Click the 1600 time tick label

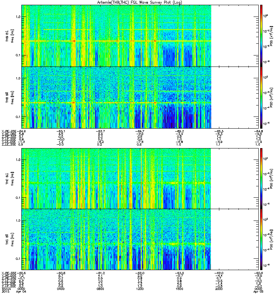point(179,289)
